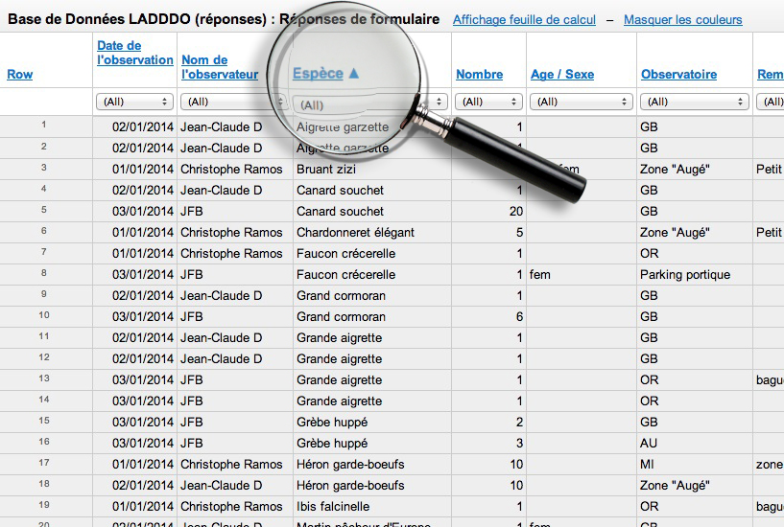Screen dimensions: 784x527
Task: Sort by the Observatoire column header
Action: 678,75
